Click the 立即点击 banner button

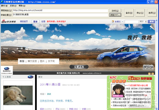coord(79,67)
